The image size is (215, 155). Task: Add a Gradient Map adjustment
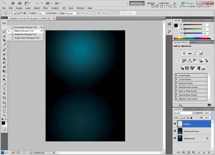pyautogui.click(x=198, y=68)
